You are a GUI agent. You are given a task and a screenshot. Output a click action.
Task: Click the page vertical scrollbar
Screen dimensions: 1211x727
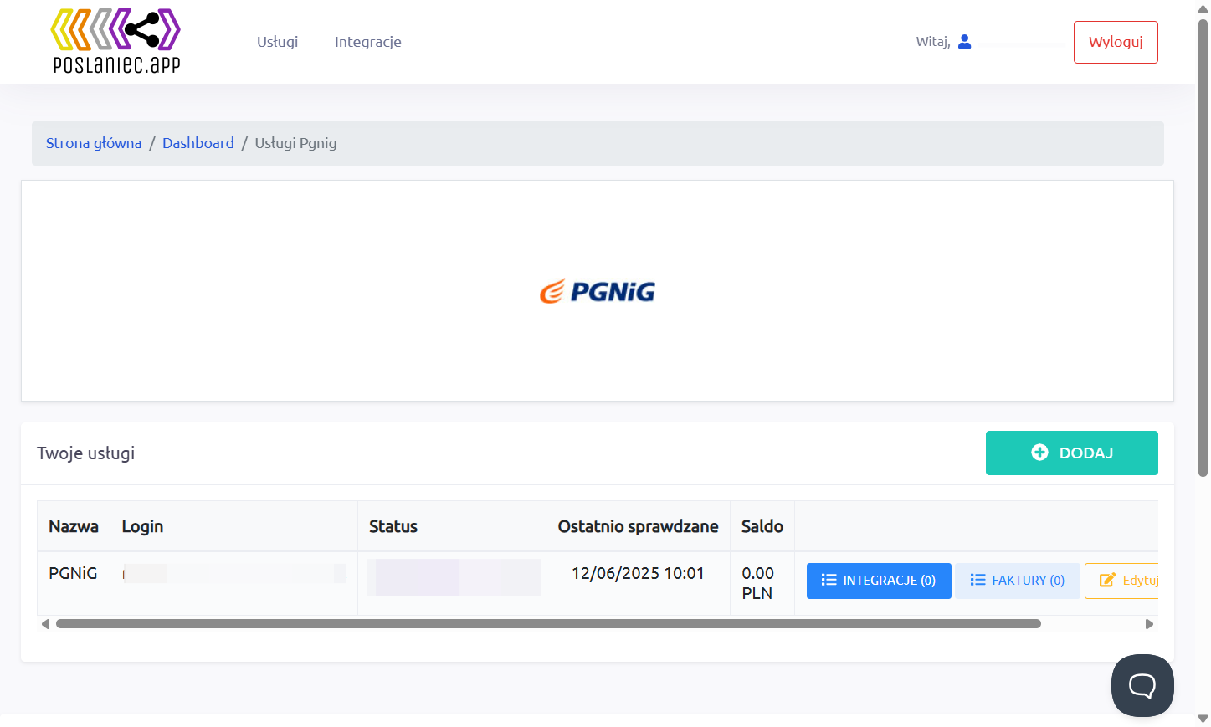(1203, 248)
